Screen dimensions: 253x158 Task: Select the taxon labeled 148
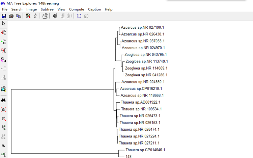(x=129, y=156)
